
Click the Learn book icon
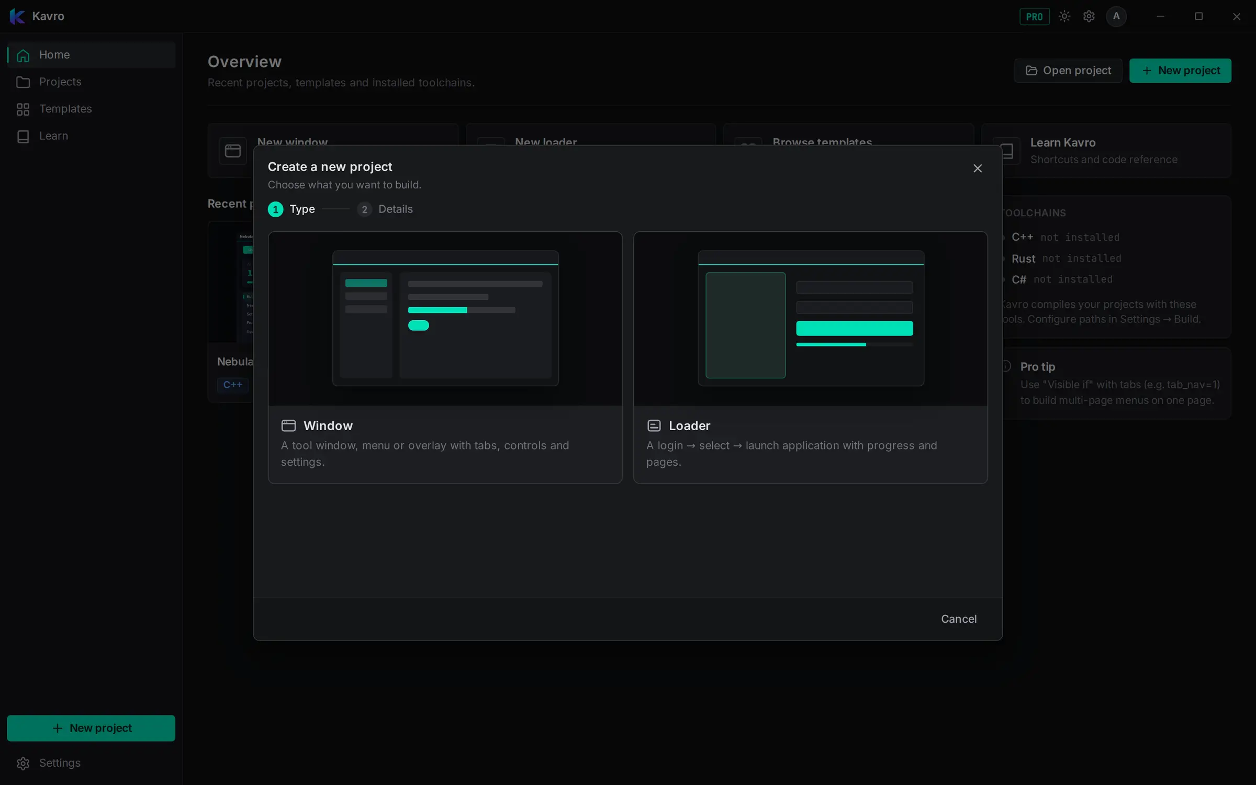coord(23,137)
